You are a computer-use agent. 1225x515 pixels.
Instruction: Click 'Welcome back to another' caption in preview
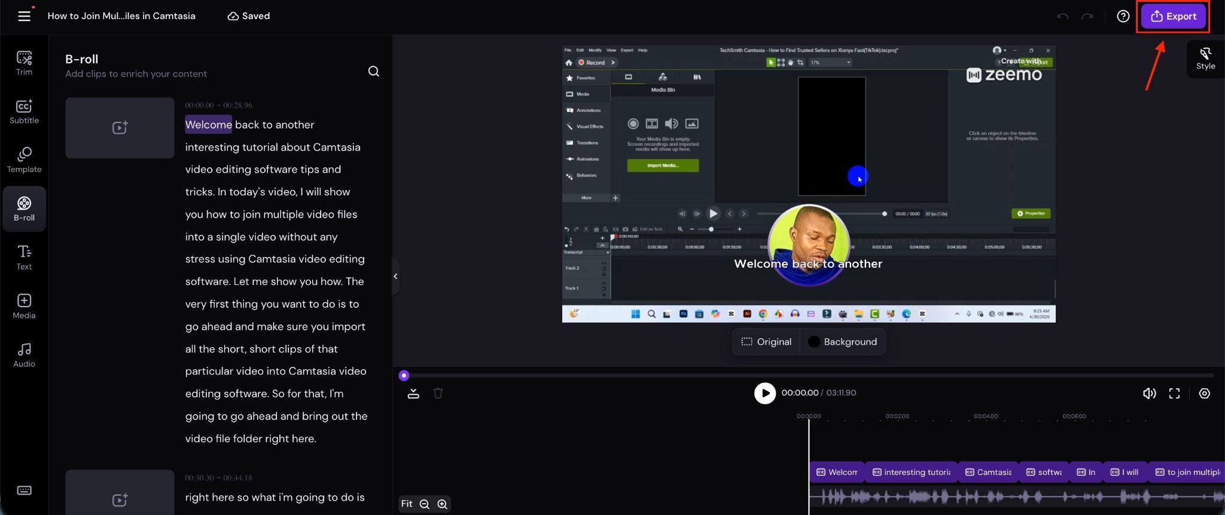pyautogui.click(x=808, y=263)
